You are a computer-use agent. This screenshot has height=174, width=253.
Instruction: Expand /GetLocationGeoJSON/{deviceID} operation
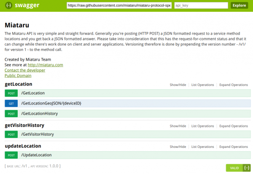[51, 103]
